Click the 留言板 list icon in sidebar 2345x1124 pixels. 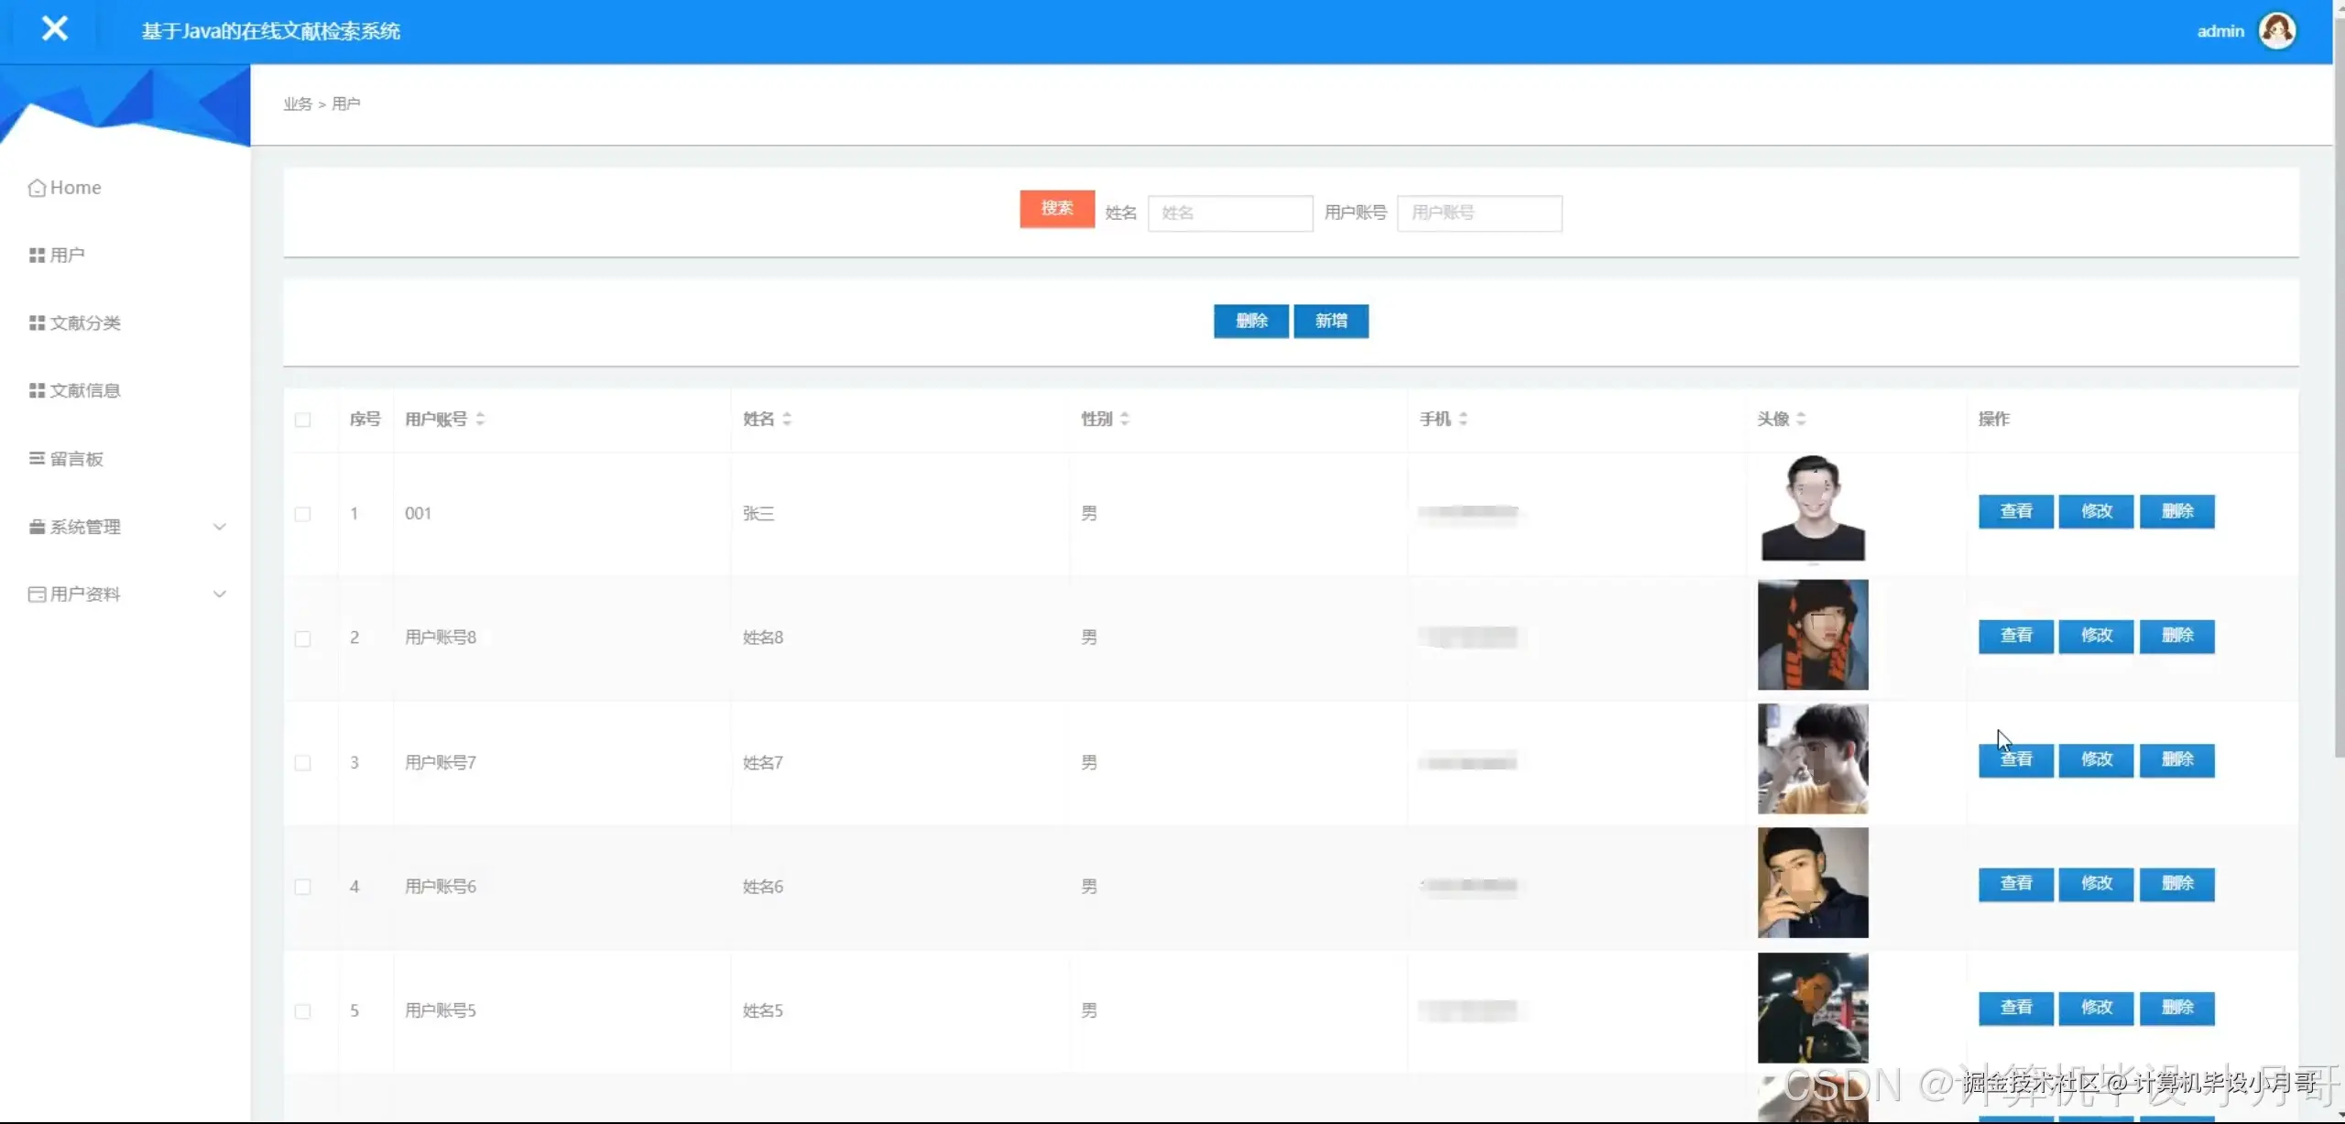(x=37, y=458)
